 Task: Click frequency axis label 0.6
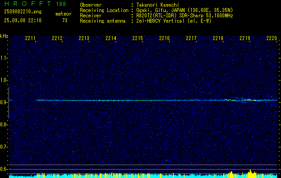tap(4, 169)
